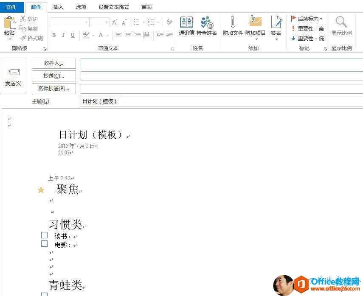The width and height of the screenshot is (363, 296).
Task: Click the gold star tag beside 聚焦
Action: (x=41, y=190)
